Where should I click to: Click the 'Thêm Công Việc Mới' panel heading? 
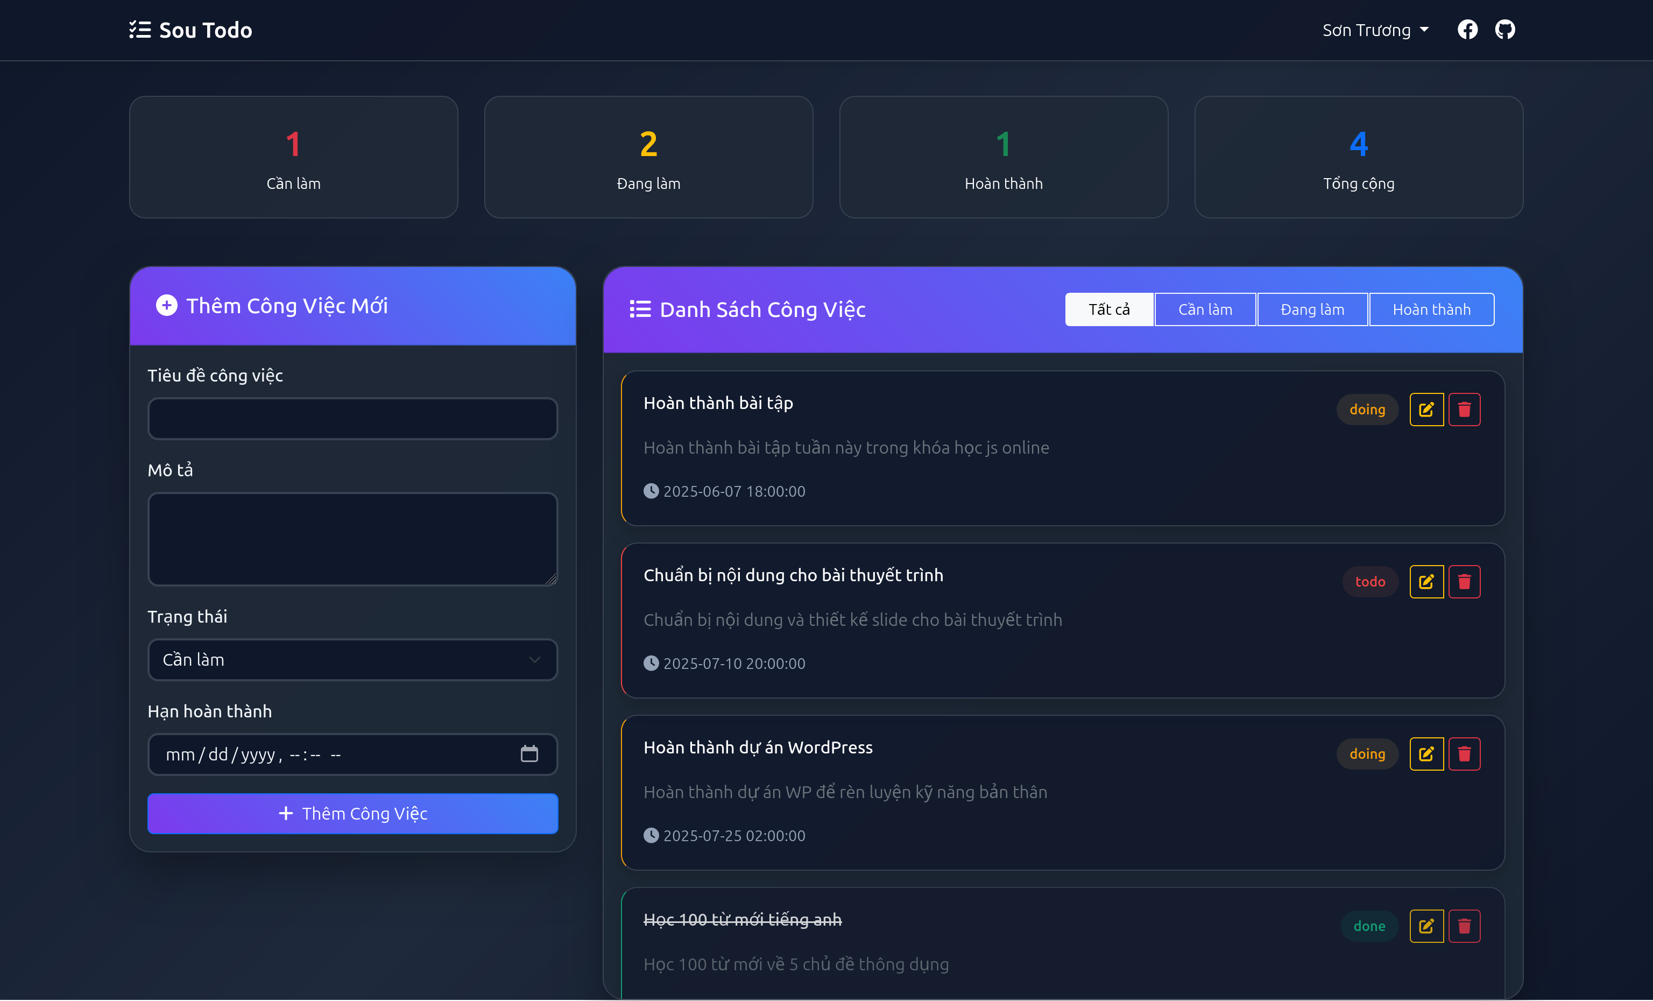(286, 306)
